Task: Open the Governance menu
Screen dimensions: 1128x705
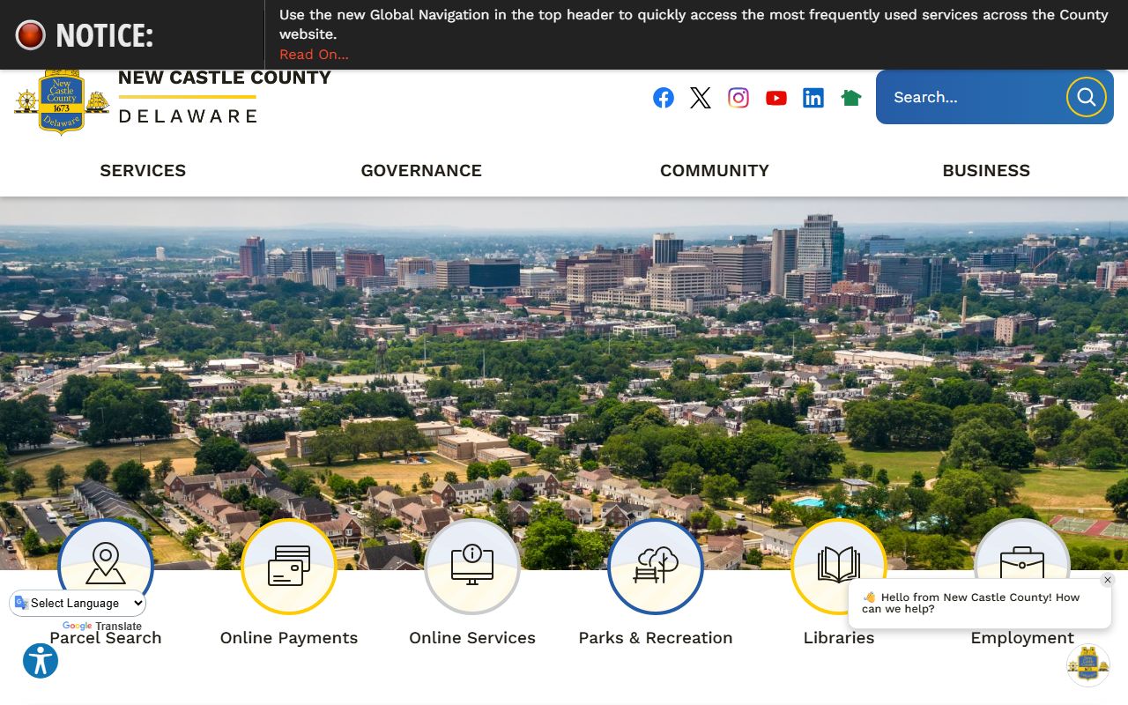Action: (x=421, y=171)
